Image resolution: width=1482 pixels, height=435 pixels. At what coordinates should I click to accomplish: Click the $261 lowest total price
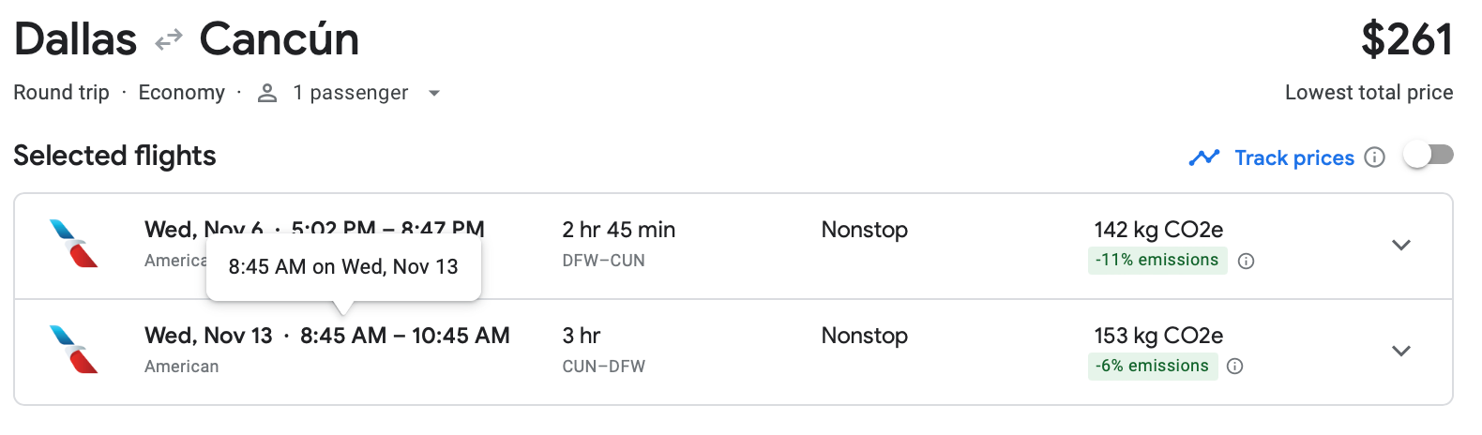click(x=1406, y=40)
